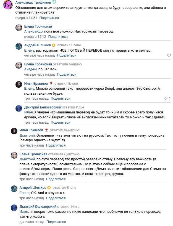The image size is (173, 226).
Task: Share Александр Трофимов's comment via Поделиться
Action: click(x=49, y=18)
